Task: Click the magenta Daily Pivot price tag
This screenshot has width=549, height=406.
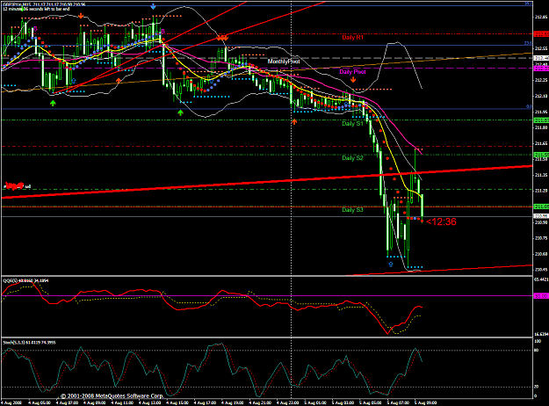Action: pos(541,69)
